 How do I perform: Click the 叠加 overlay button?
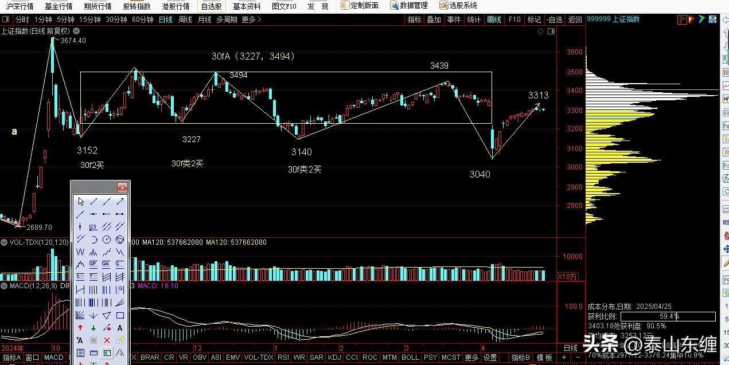click(x=434, y=19)
